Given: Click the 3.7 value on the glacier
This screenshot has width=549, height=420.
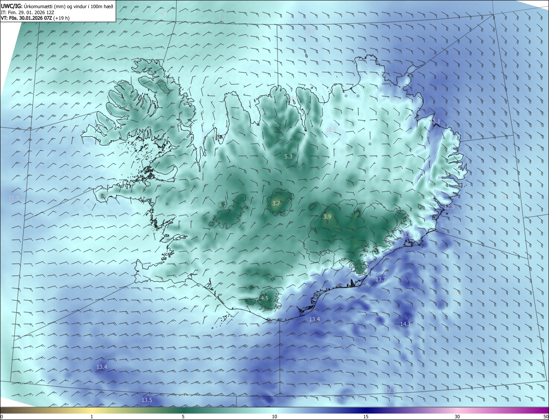Looking at the screenshot, I should [276, 203].
